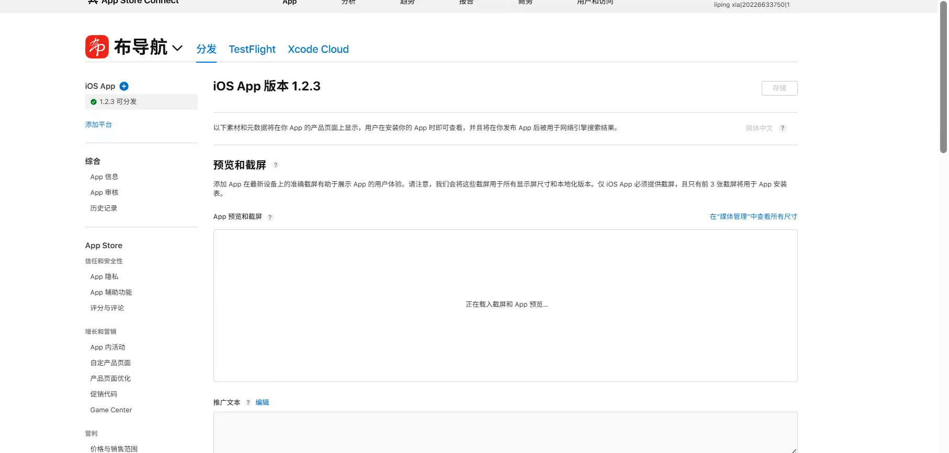Click the 添加平台 link
Screen dimensions: 949x453
(98, 124)
